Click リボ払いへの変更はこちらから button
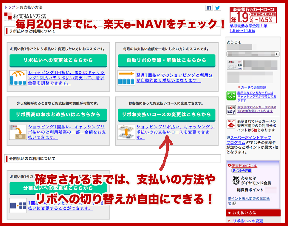This screenshot has width=288, height=226. coord(58,60)
